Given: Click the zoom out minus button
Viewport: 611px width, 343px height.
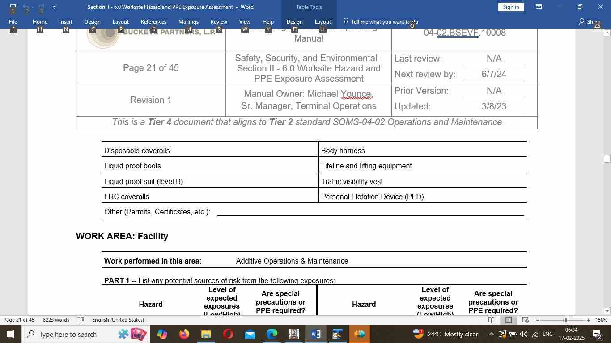Looking at the screenshot, I should tap(537, 320).
